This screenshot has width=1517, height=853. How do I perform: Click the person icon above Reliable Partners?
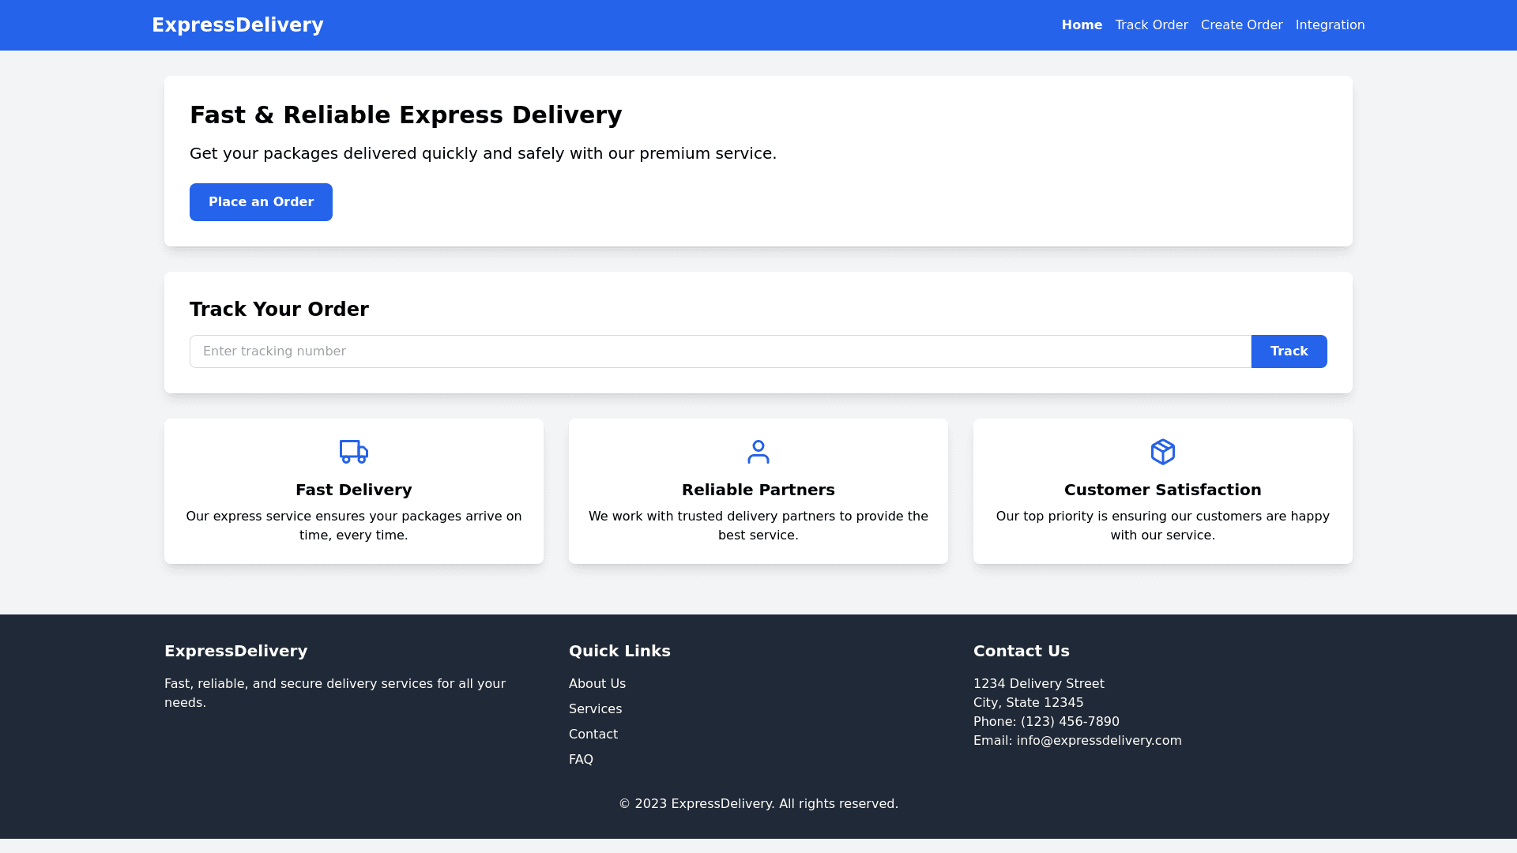click(x=758, y=452)
